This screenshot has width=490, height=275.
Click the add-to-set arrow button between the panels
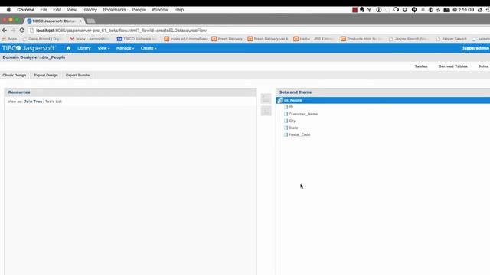(x=266, y=99)
